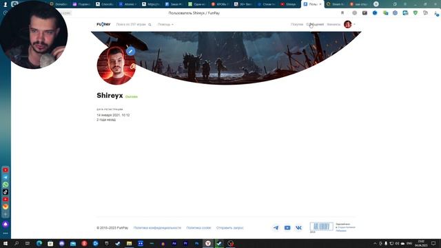Open Photoshop from the taskbar
This screenshot has height=248, width=441.
(196, 243)
